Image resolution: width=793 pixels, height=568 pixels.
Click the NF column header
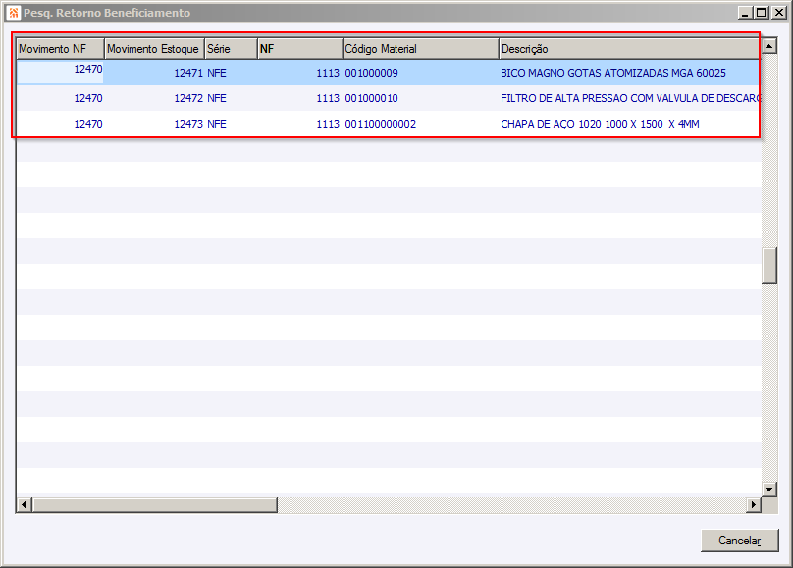coord(300,49)
